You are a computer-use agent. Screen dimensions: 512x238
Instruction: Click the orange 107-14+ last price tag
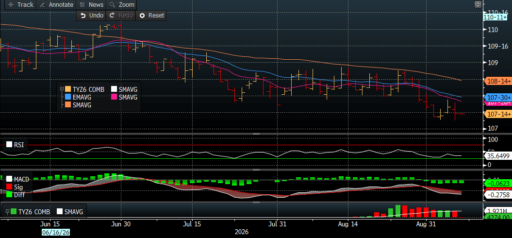pos(498,114)
